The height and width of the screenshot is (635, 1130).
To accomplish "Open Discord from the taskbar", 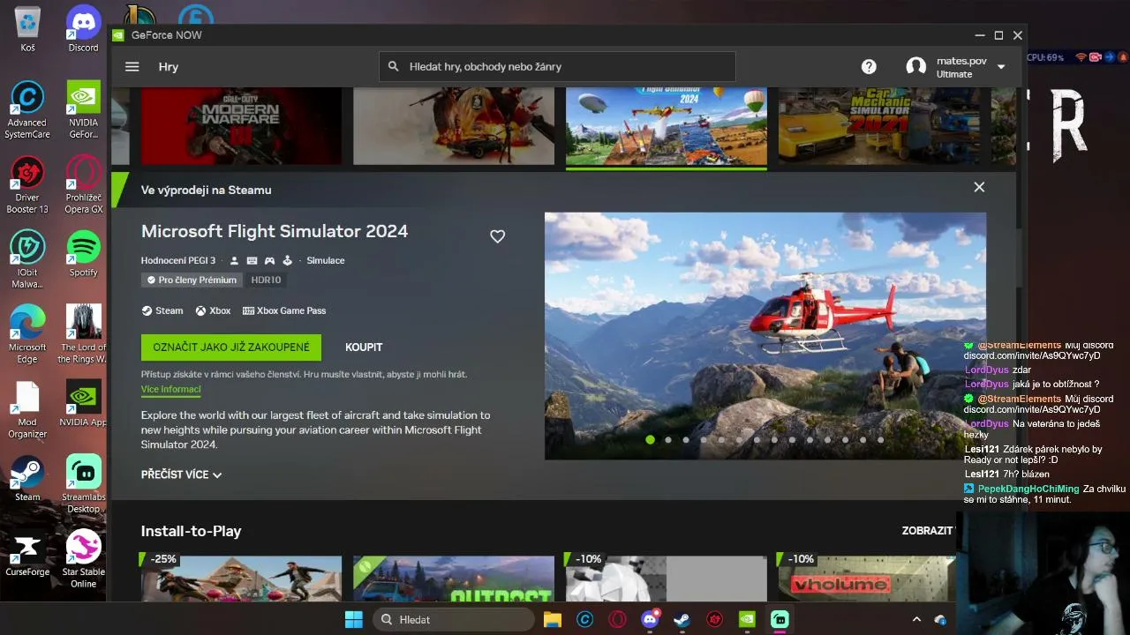I will pyautogui.click(x=651, y=619).
